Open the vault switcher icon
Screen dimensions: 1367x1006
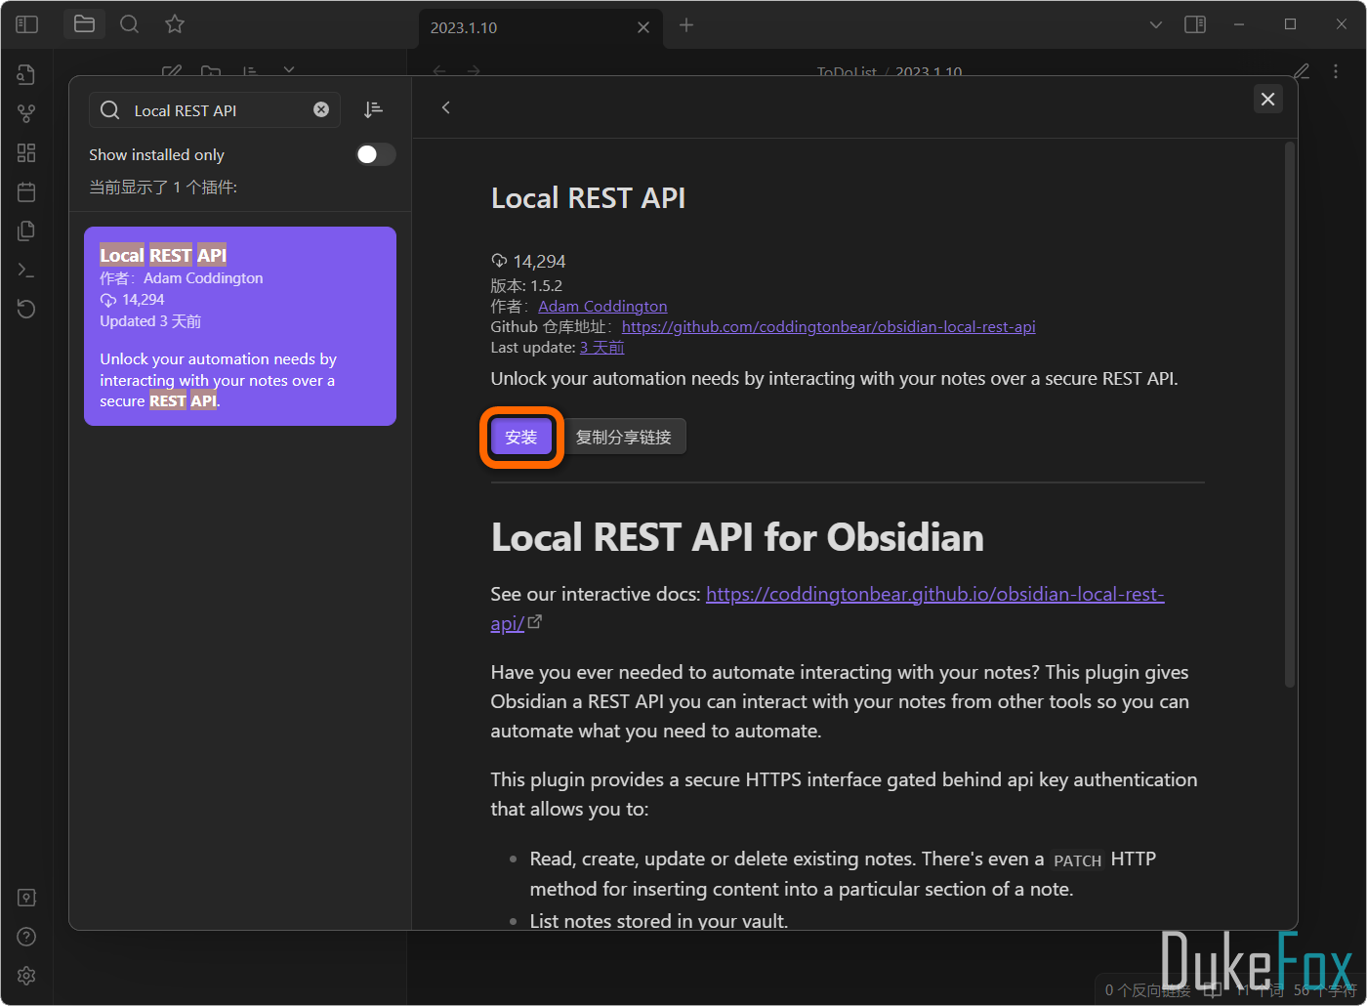tap(26, 898)
